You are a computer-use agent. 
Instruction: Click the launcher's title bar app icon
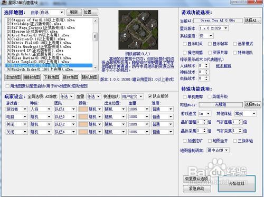pyautogui.click(x=4, y=3)
